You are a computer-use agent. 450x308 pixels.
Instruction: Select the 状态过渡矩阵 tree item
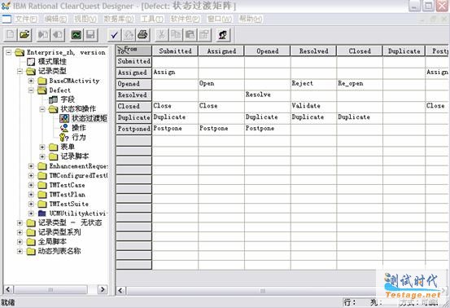click(x=90, y=118)
